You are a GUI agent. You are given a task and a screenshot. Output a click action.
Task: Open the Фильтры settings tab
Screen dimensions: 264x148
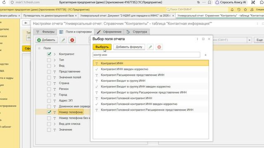click(45, 32)
